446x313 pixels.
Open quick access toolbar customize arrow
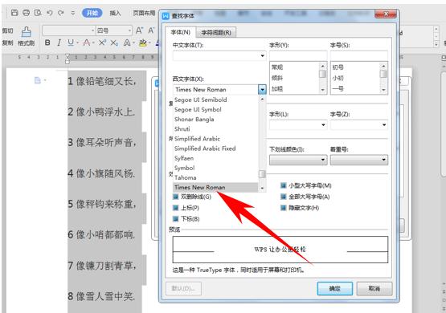tap(73, 13)
